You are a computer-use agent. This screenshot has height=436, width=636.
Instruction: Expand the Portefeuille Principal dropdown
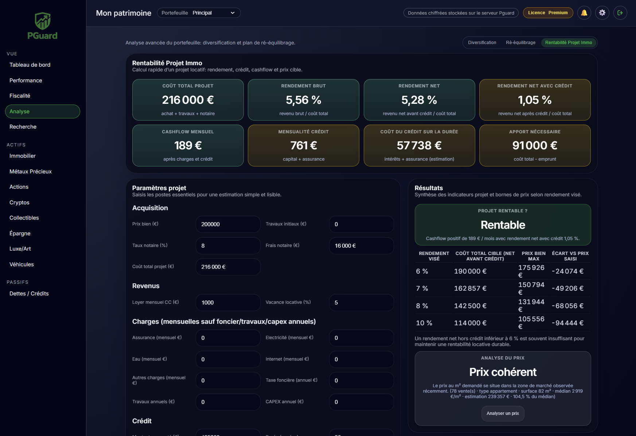pos(199,13)
